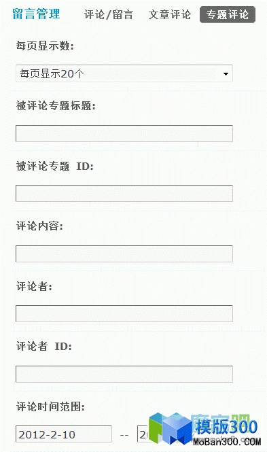Click the 留言管理 heading title

pos(36,14)
